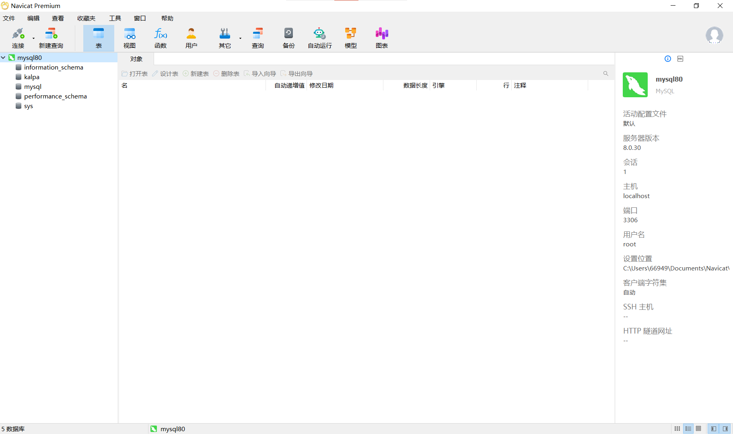Click the 打开表 button
733x434 pixels.
[x=135, y=74]
